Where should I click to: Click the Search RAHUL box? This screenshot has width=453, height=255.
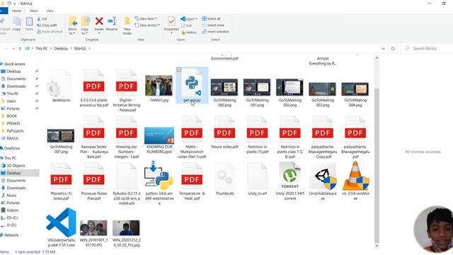(x=428, y=49)
